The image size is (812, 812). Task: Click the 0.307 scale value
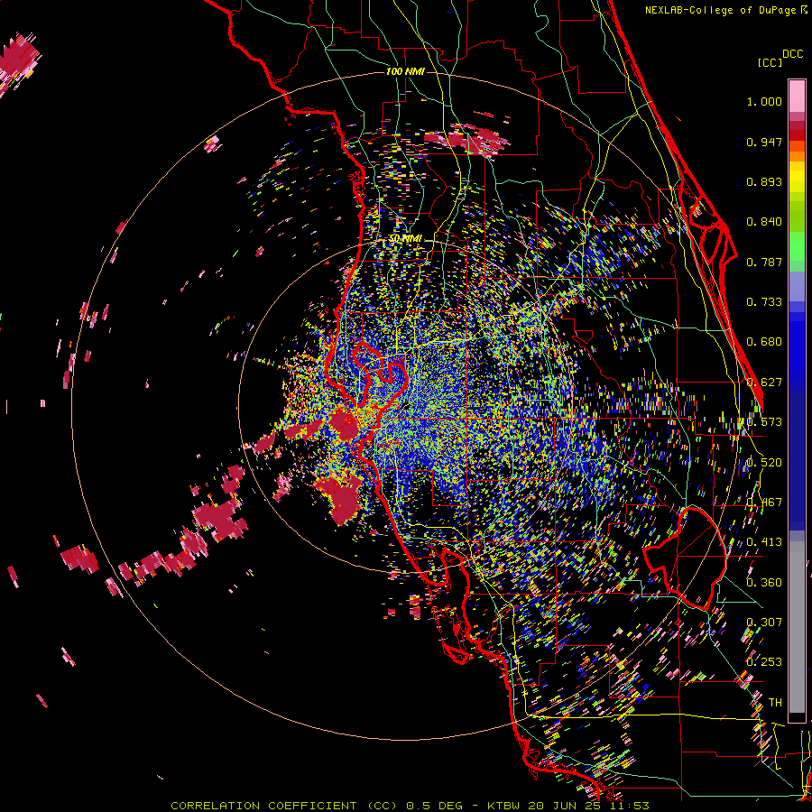tap(764, 623)
